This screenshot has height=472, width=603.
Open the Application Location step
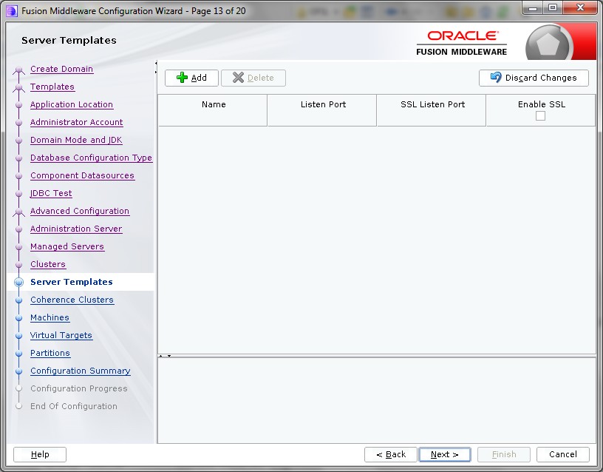[72, 104]
